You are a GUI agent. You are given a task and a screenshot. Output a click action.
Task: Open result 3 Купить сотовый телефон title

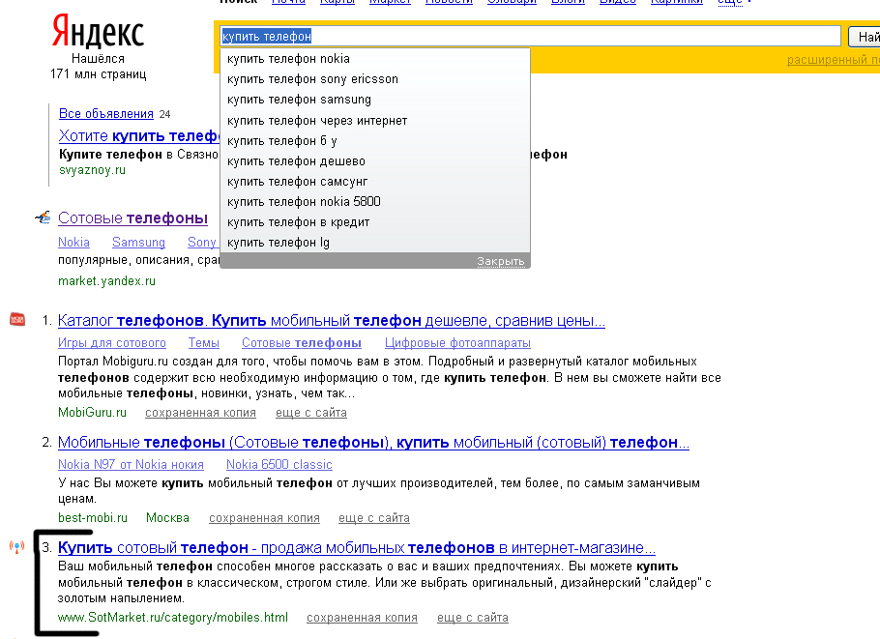point(357,547)
